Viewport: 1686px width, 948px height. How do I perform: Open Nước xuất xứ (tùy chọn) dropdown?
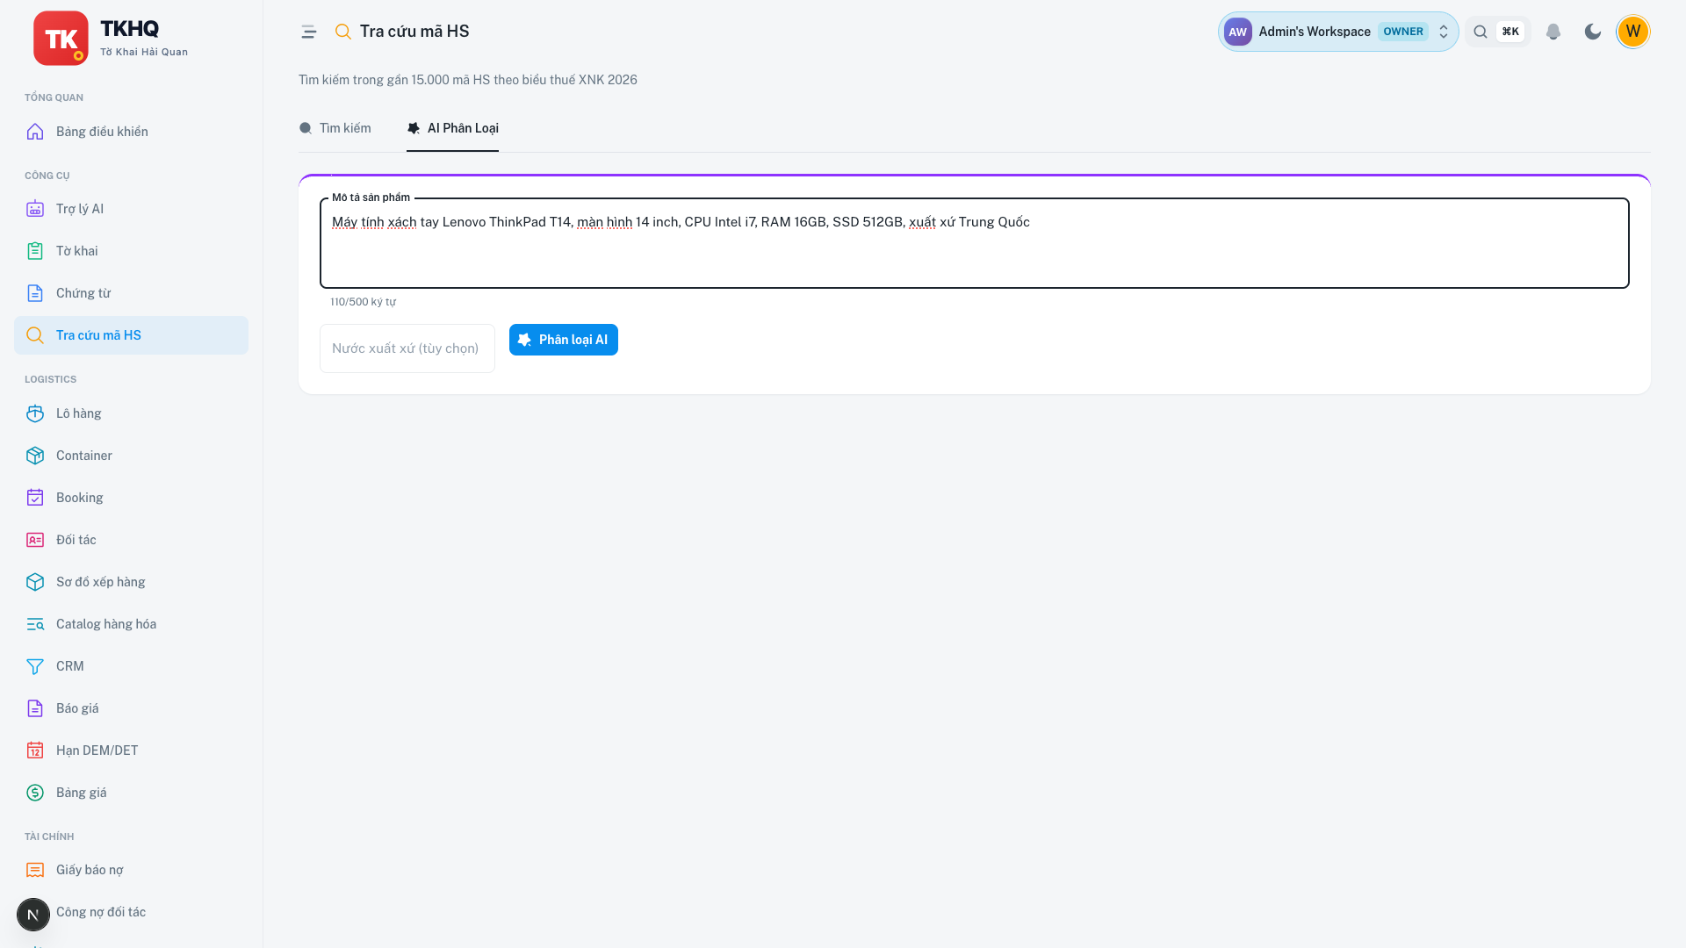pos(407,348)
